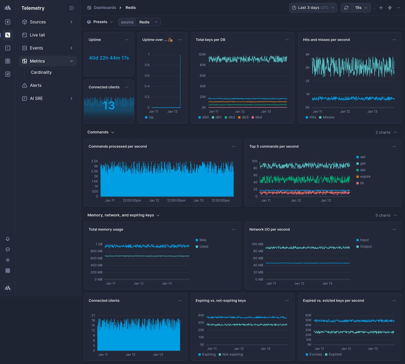
Task: Open the options menu on Total memory usage chart
Action: point(234,229)
